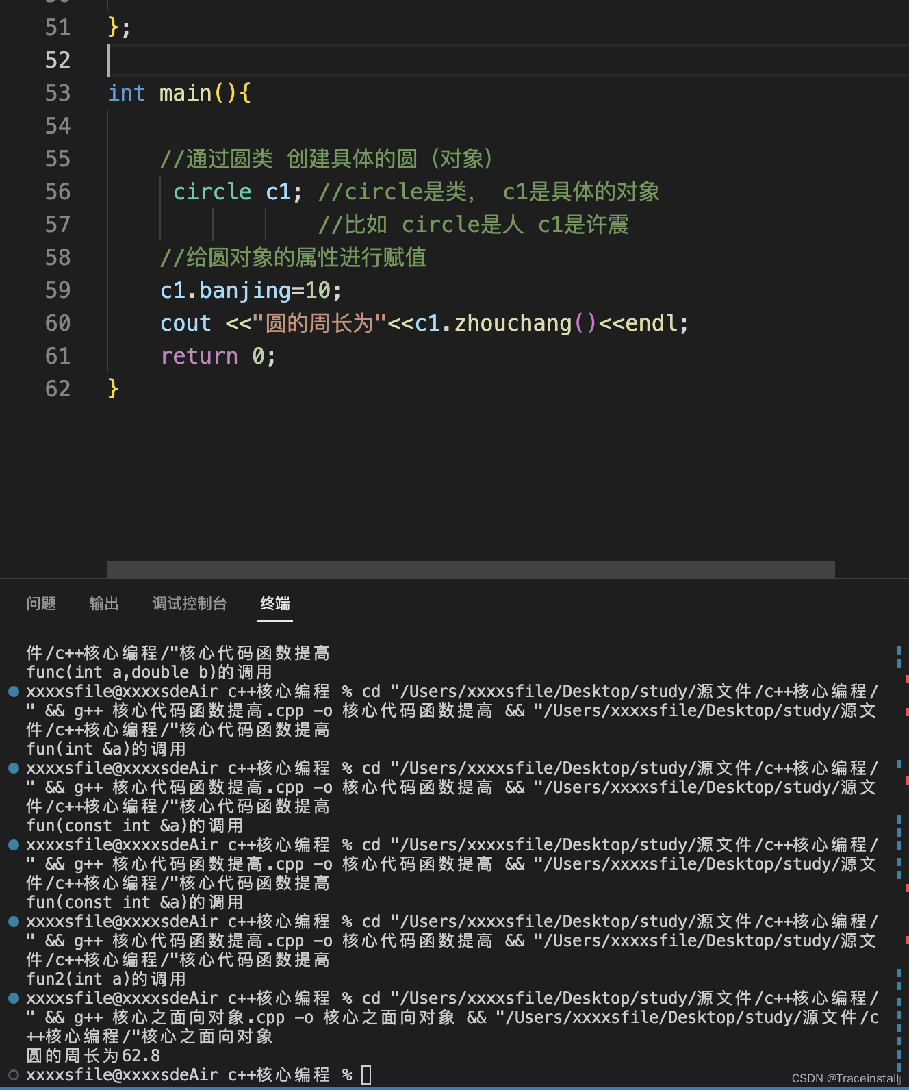Click the string "圆的周长为" in code
Screen dimensions: 909x1090
coord(320,323)
